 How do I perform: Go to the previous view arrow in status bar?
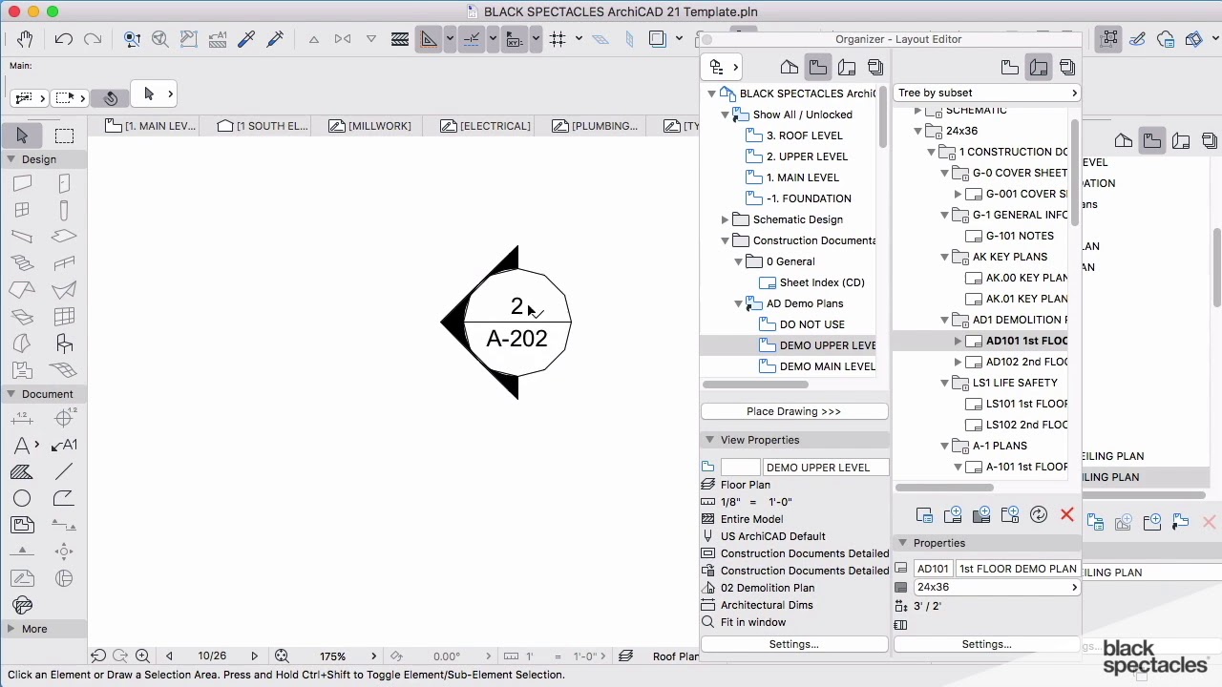click(169, 656)
